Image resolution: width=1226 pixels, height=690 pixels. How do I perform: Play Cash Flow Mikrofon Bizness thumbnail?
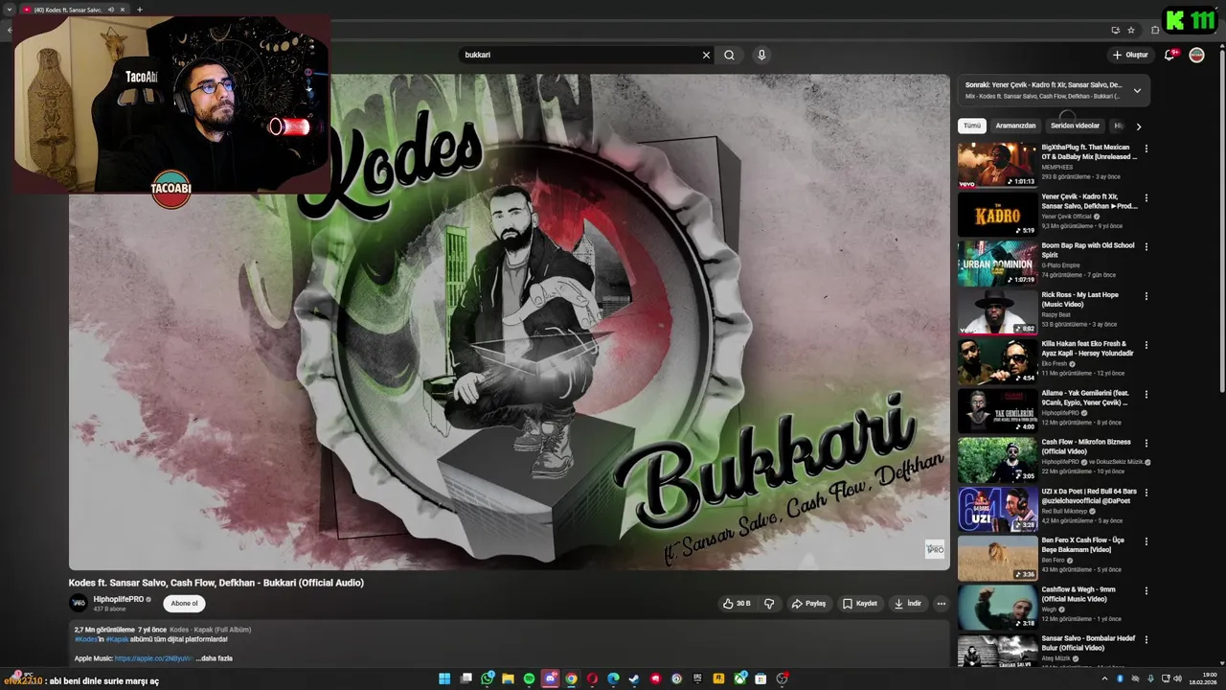point(997,459)
